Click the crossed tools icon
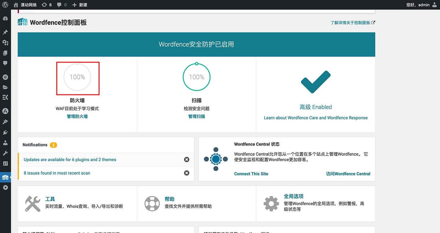Image resolution: width=440 pixels, height=233 pixels. click(x=33, y=204)
